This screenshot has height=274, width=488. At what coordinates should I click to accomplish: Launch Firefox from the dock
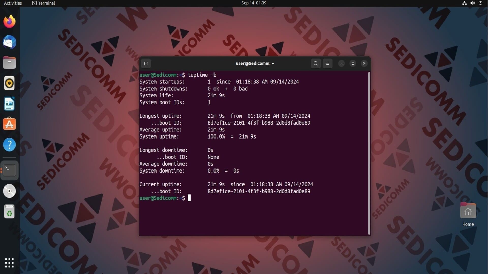[9, 22]
